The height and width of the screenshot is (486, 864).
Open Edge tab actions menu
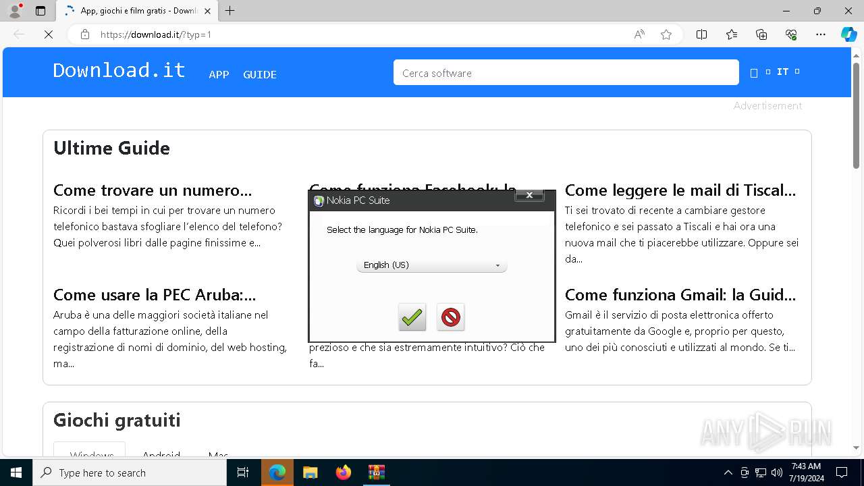[x=40, y=11]
